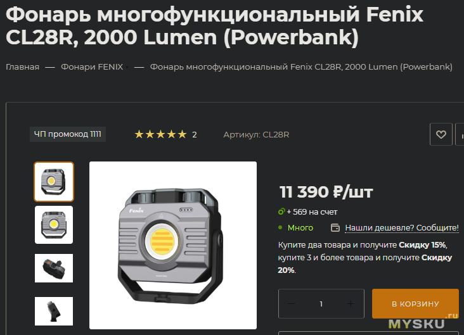The height and width of the screenshot is (335, 464).
Task: Increase quantity with the plus icon
Action: pos(351,304)
